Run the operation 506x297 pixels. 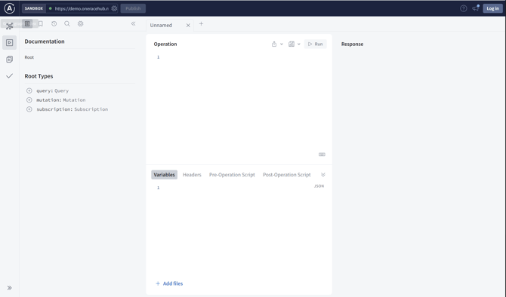click(315, 44)
